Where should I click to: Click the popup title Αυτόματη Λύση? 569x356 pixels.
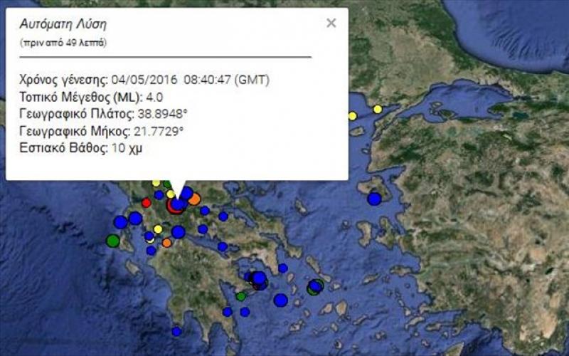[63, 24]
